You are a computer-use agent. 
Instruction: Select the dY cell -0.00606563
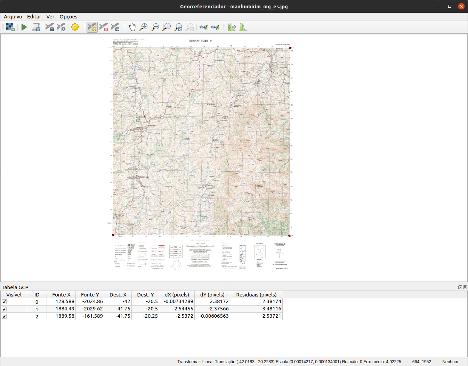pyautogui.click(x=212, y=316)
